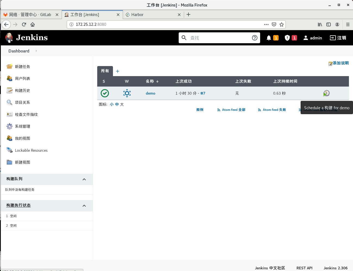Click the 新建视图 folder icon
Screen dimensions: 353x271
pos(10,162)
